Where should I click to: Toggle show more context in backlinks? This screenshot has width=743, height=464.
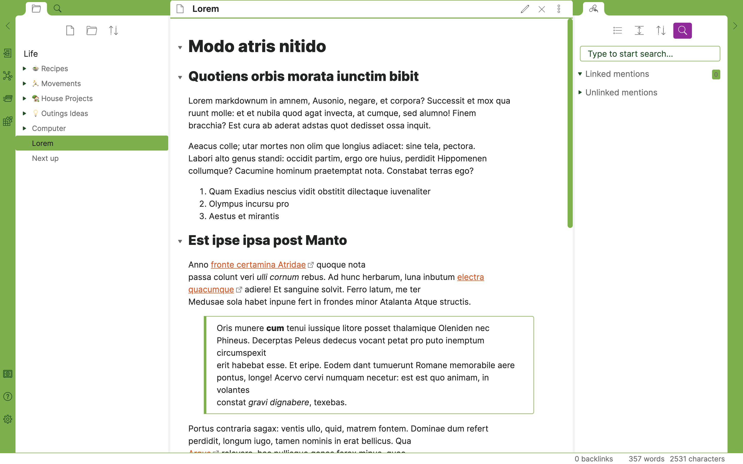point(639,30)
